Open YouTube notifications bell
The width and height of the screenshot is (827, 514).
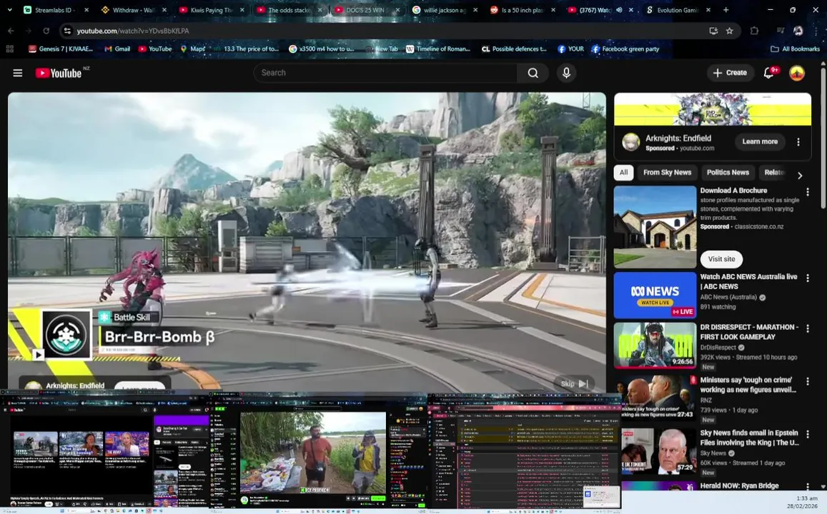[769, 73]
